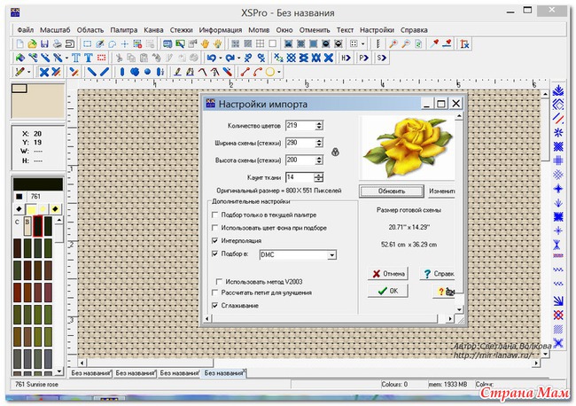Decrease the "Каунт ткани" spinner value
The image size is (576, 406).
pos(319,181)
